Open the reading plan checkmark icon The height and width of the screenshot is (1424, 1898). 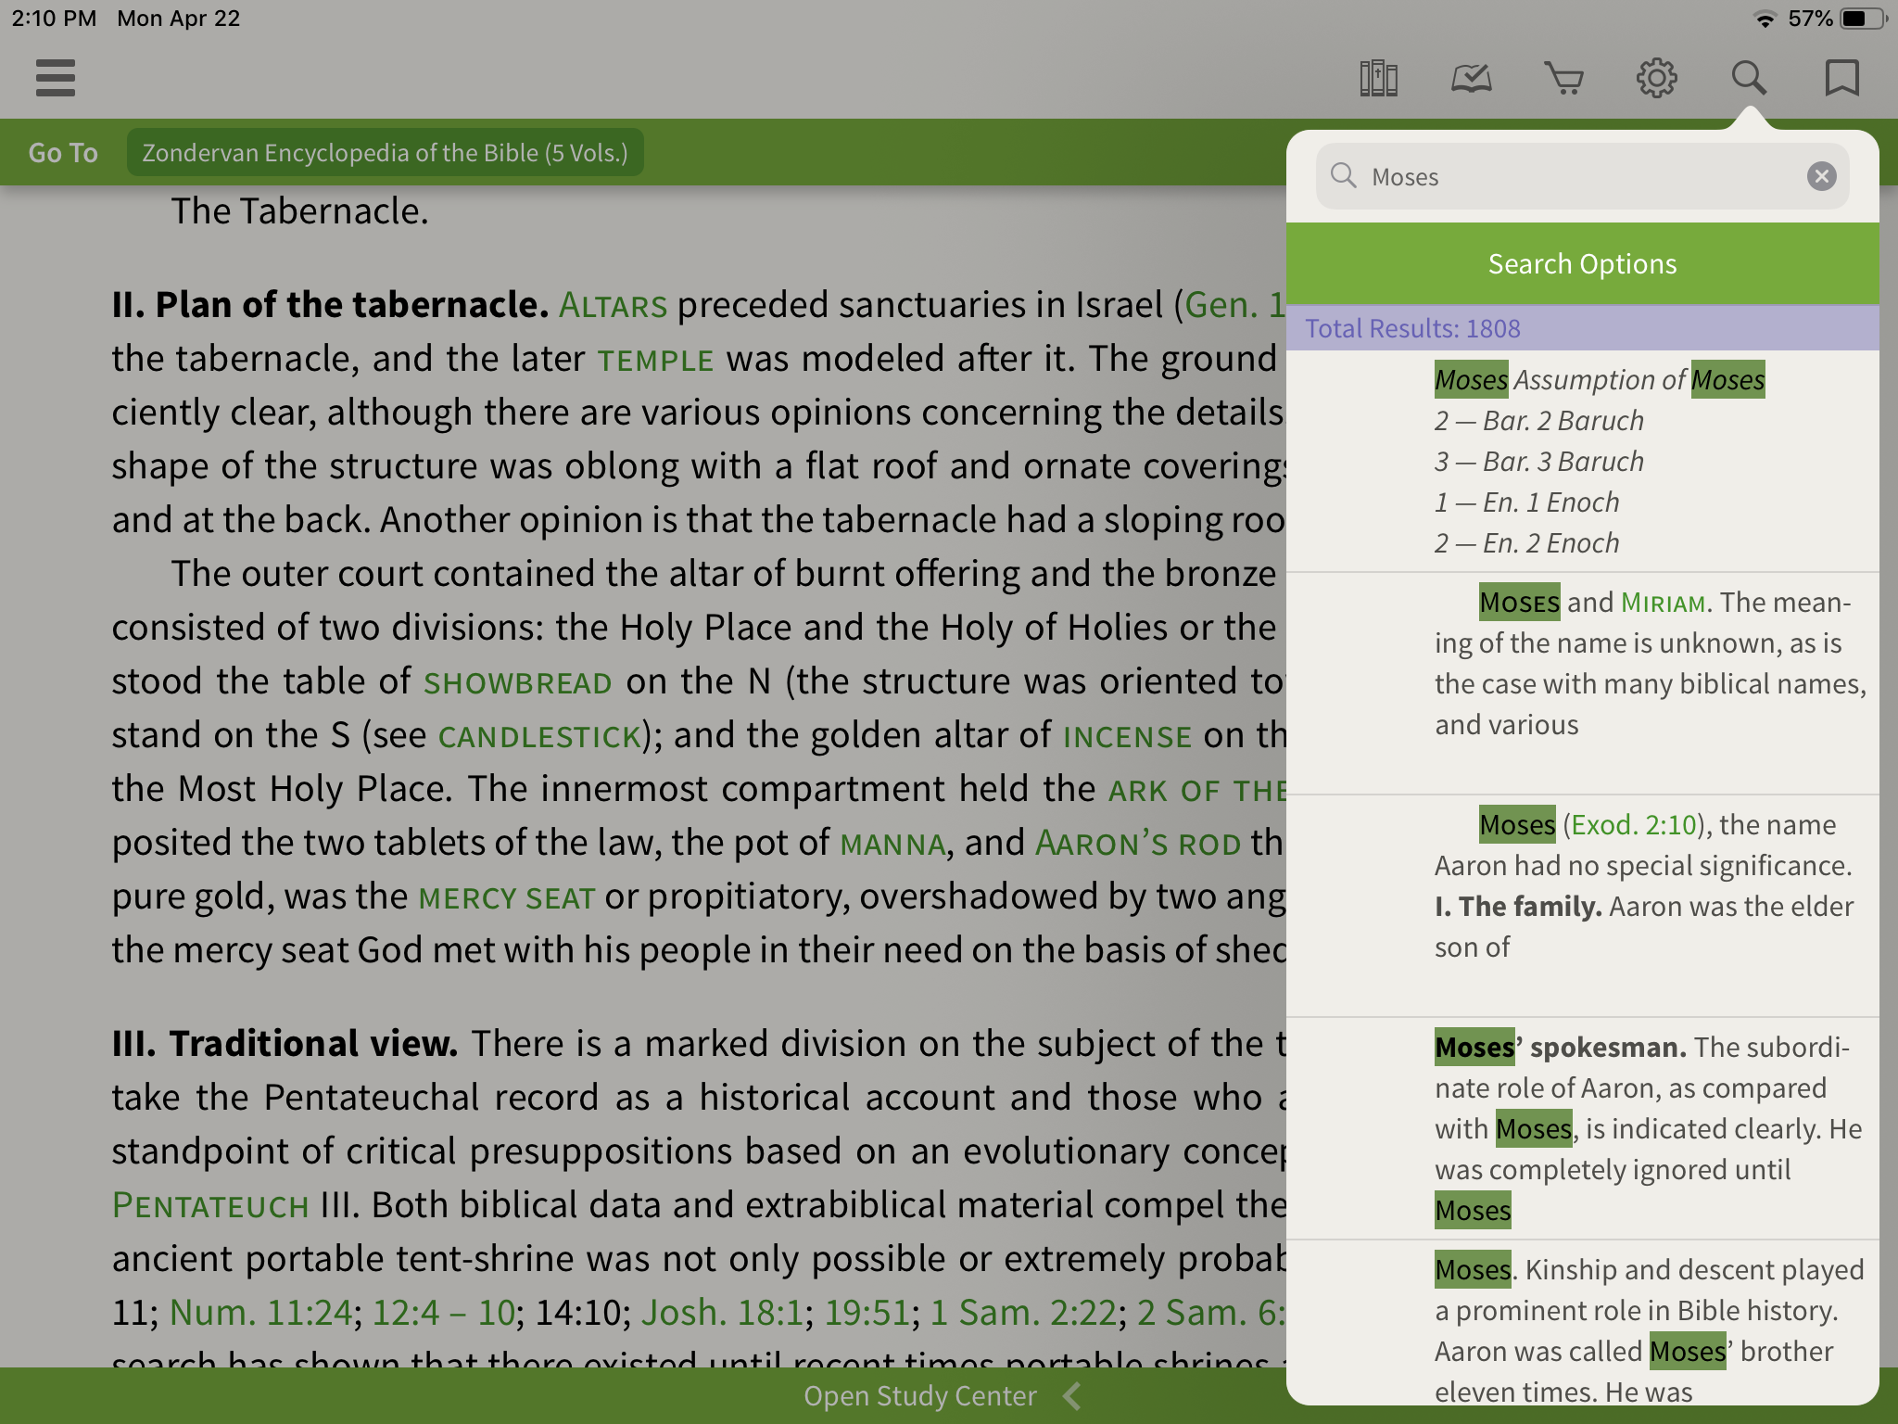pos(1471,78)
